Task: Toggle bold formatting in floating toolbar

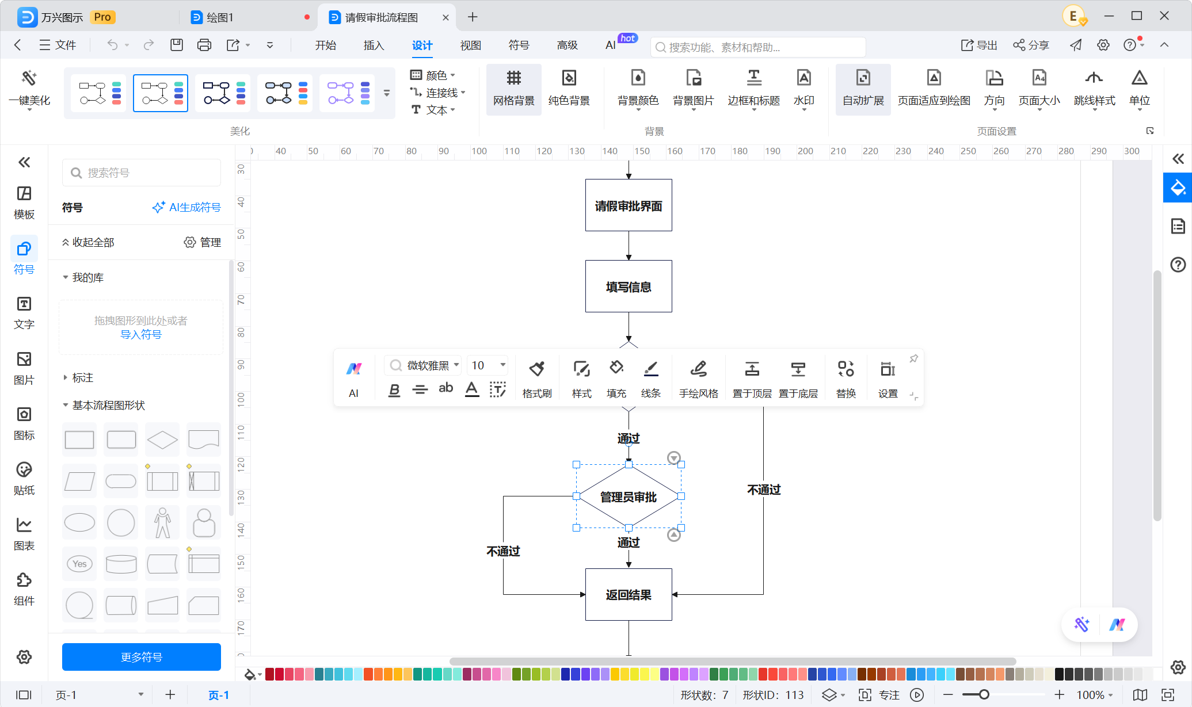Action: [x=394, y=389]
